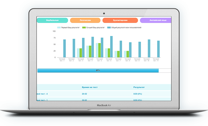The height and width of the screenshot is (126, 208).
Task: Open the Бухгалтерские tests category
Action: 120,20
